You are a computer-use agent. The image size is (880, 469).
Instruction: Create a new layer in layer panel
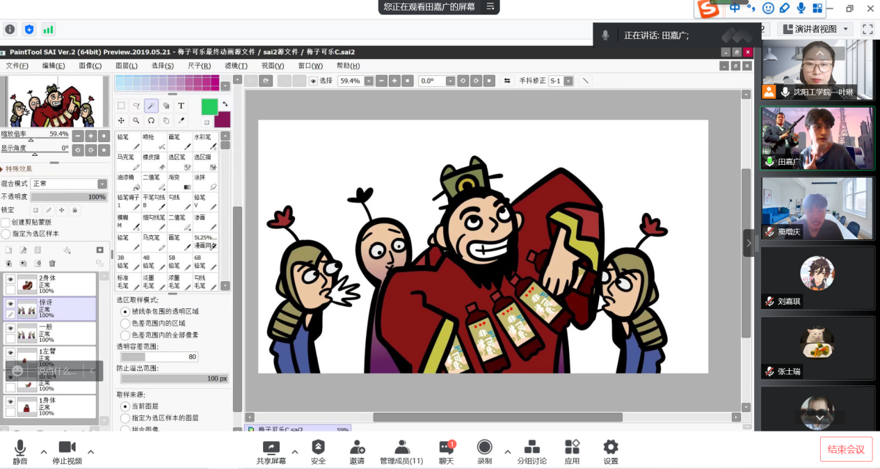(x=9, y=250)
